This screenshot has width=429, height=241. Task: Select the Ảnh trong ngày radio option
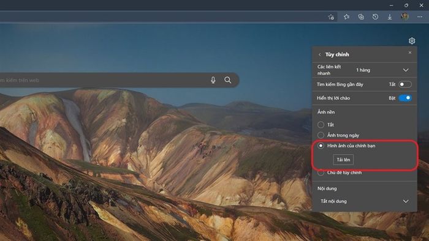point(321,135)
